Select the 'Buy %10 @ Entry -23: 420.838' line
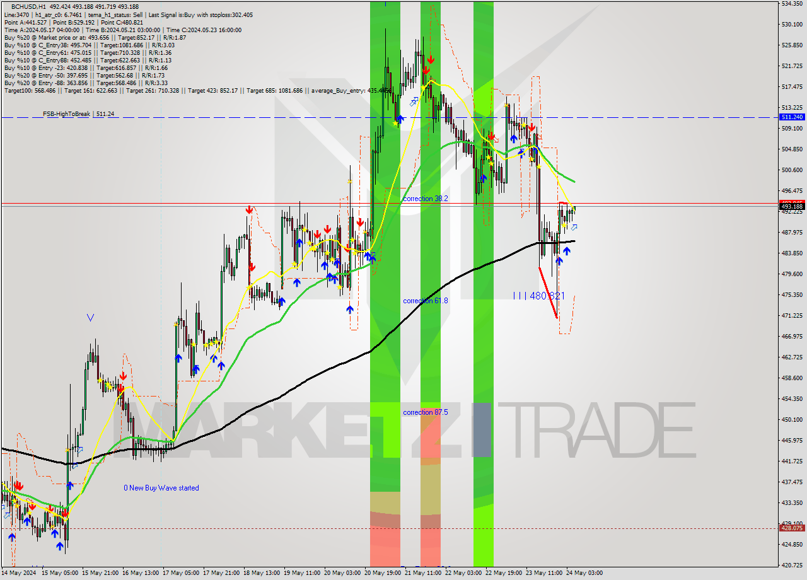 pos(86,67)
